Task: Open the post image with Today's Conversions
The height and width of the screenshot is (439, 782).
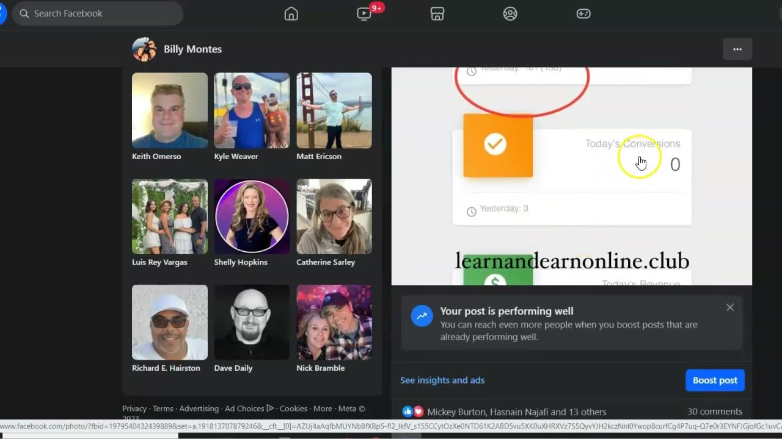Action: click(572, 176)
